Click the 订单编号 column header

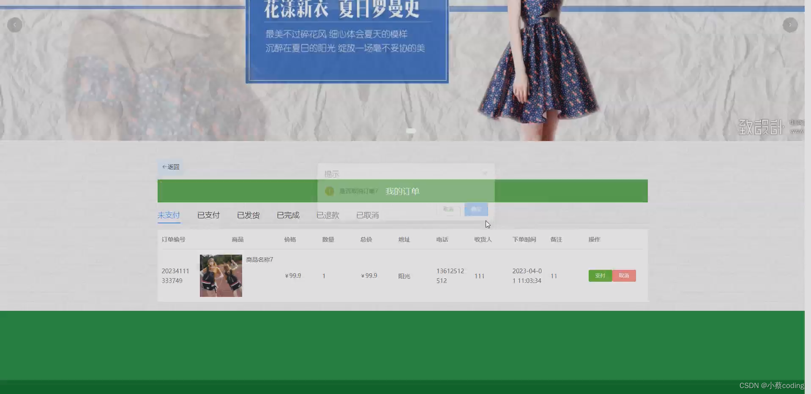[173, 239]
